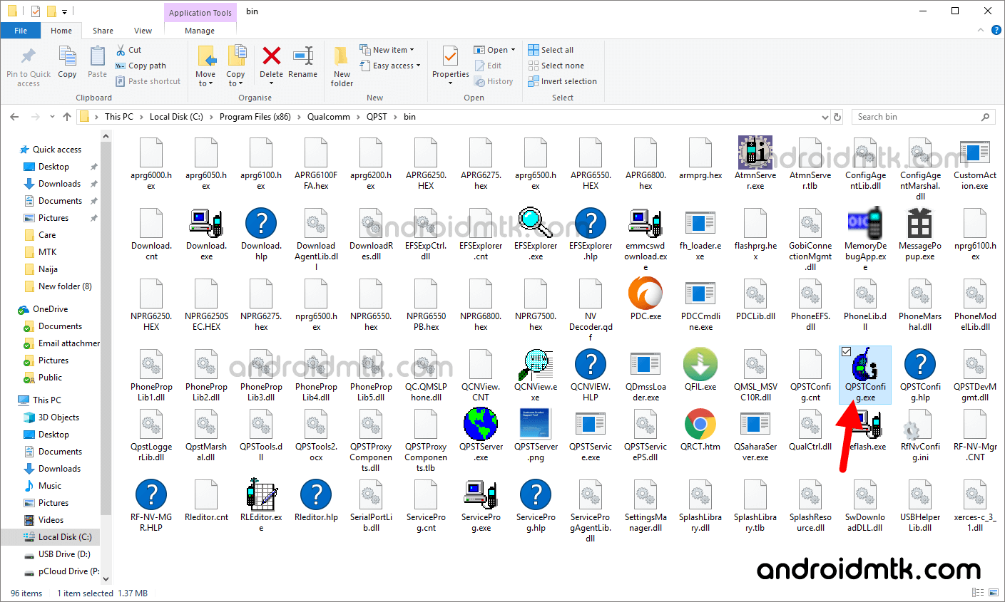Click Pin to Quick access
This screenshot has height=602, width=1005.
click(x=29, y=67)
